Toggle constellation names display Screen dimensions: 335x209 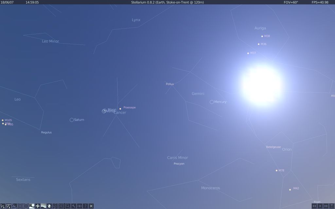click(x=9, y=206)
